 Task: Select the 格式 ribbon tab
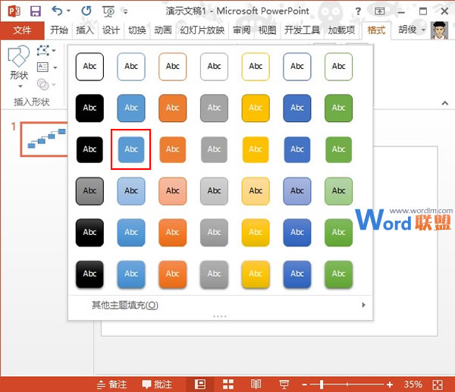(x=376, y=30)
